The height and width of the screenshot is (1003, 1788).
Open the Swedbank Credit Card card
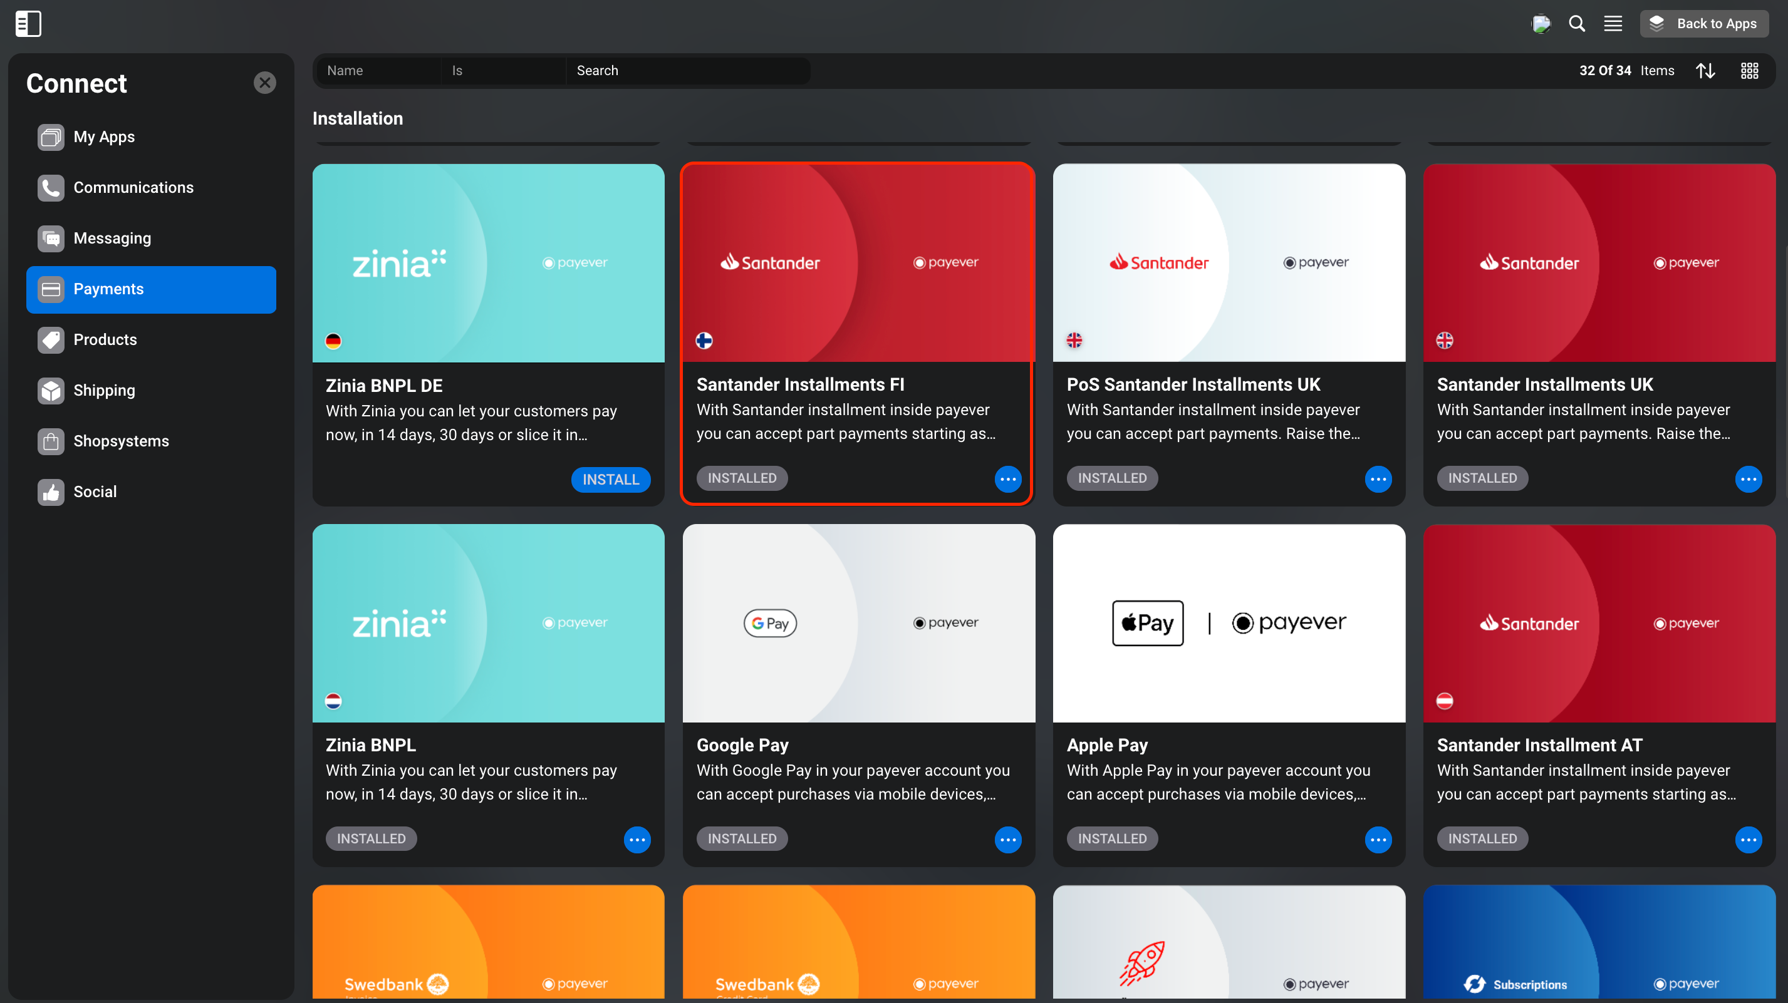pos(858,942)
